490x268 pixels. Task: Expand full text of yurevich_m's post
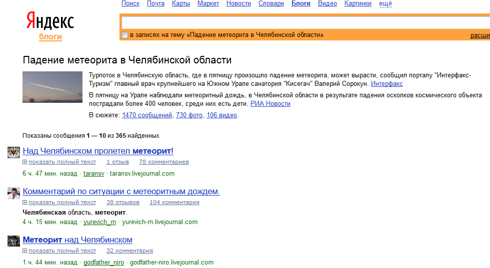(62, 202)
